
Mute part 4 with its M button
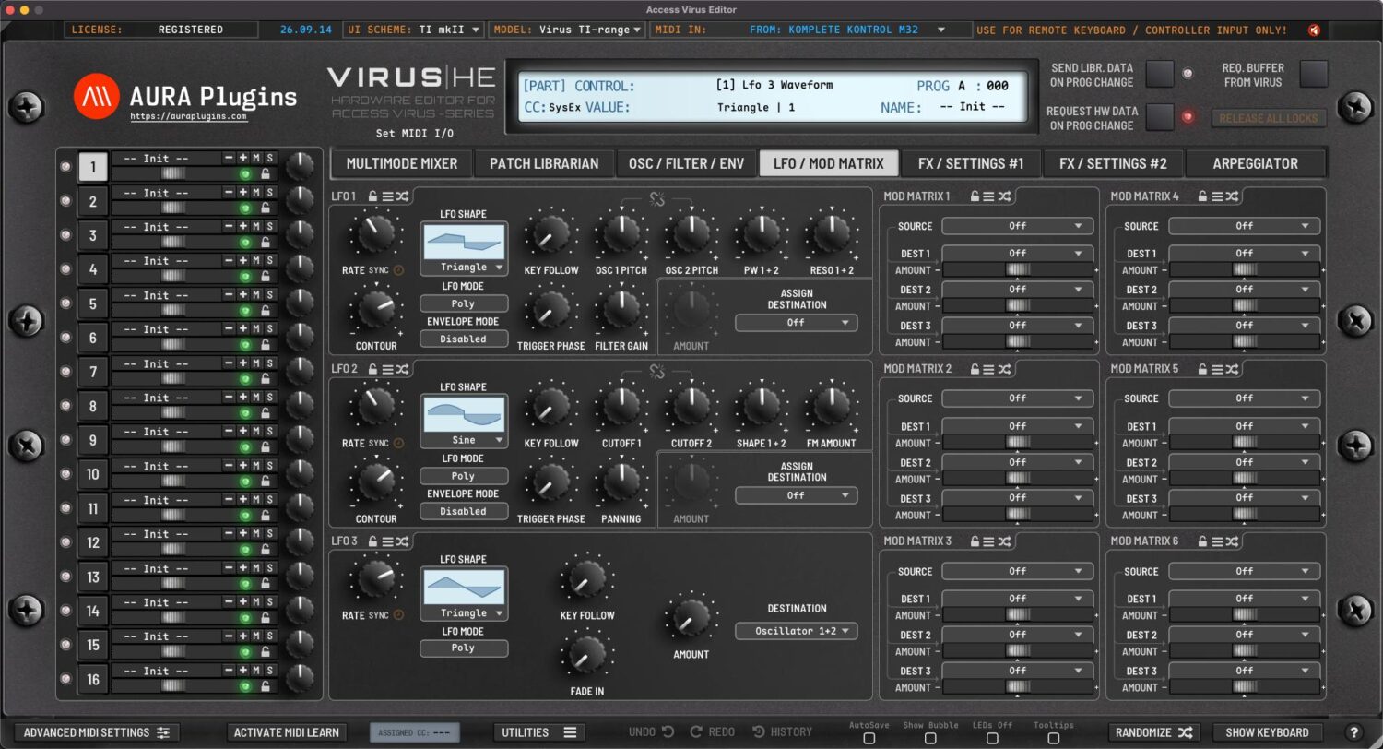pos(256,261)
